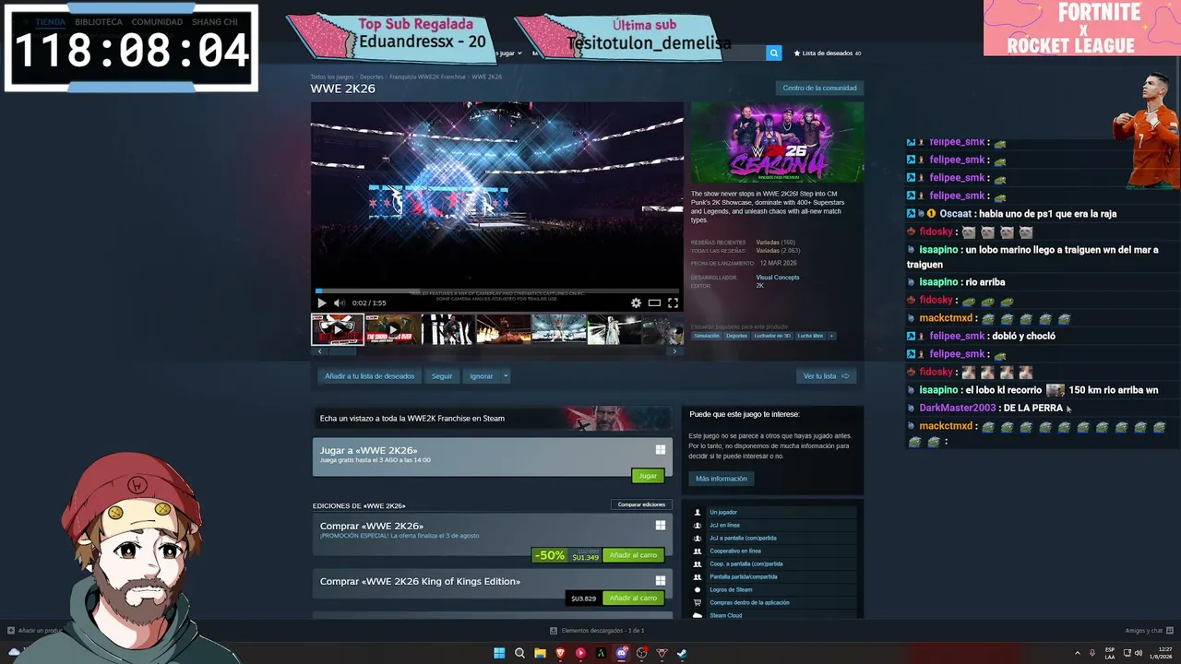Open Cooperativo en línea feature link

point(735,551)
